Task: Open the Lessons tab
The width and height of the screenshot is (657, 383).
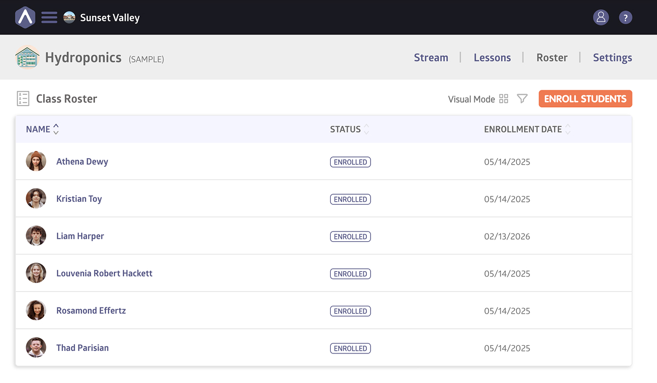Action: click(492, 57)
